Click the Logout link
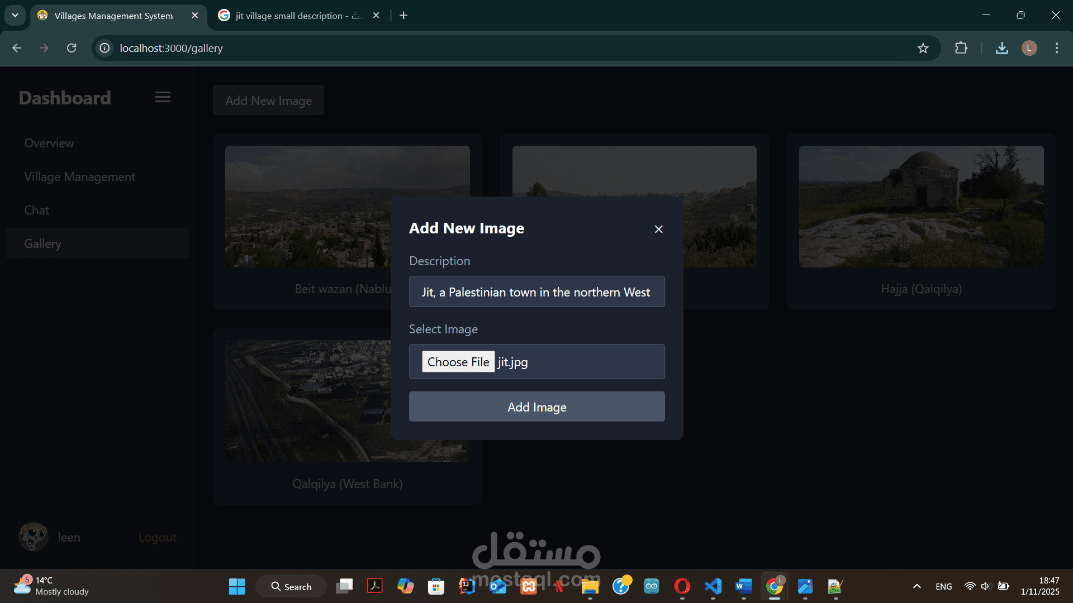Viewport: 1073px width, 603px height. tap(157, 537)
